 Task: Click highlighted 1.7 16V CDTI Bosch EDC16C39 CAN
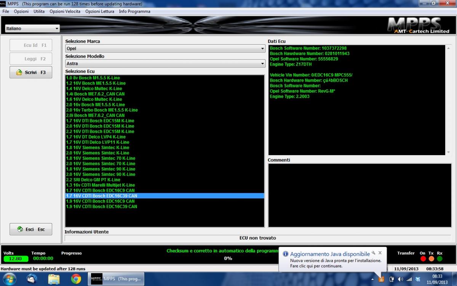pos(165,196)
